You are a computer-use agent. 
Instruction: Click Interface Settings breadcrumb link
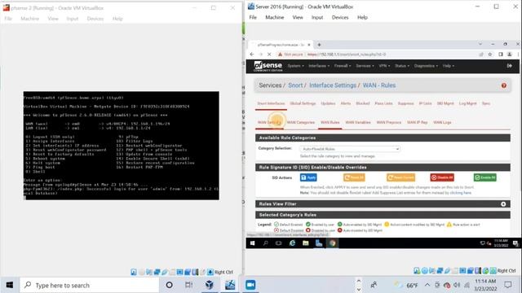[x=333, y=85]
